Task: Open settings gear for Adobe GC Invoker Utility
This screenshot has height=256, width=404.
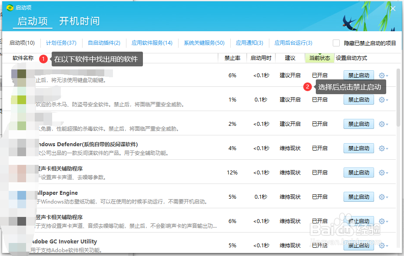Action: (382, 245)
